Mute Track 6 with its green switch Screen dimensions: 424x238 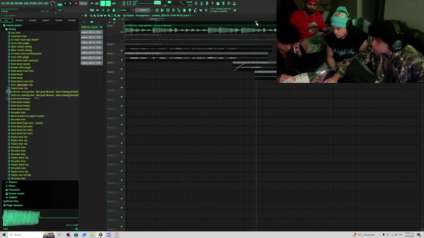122,78
